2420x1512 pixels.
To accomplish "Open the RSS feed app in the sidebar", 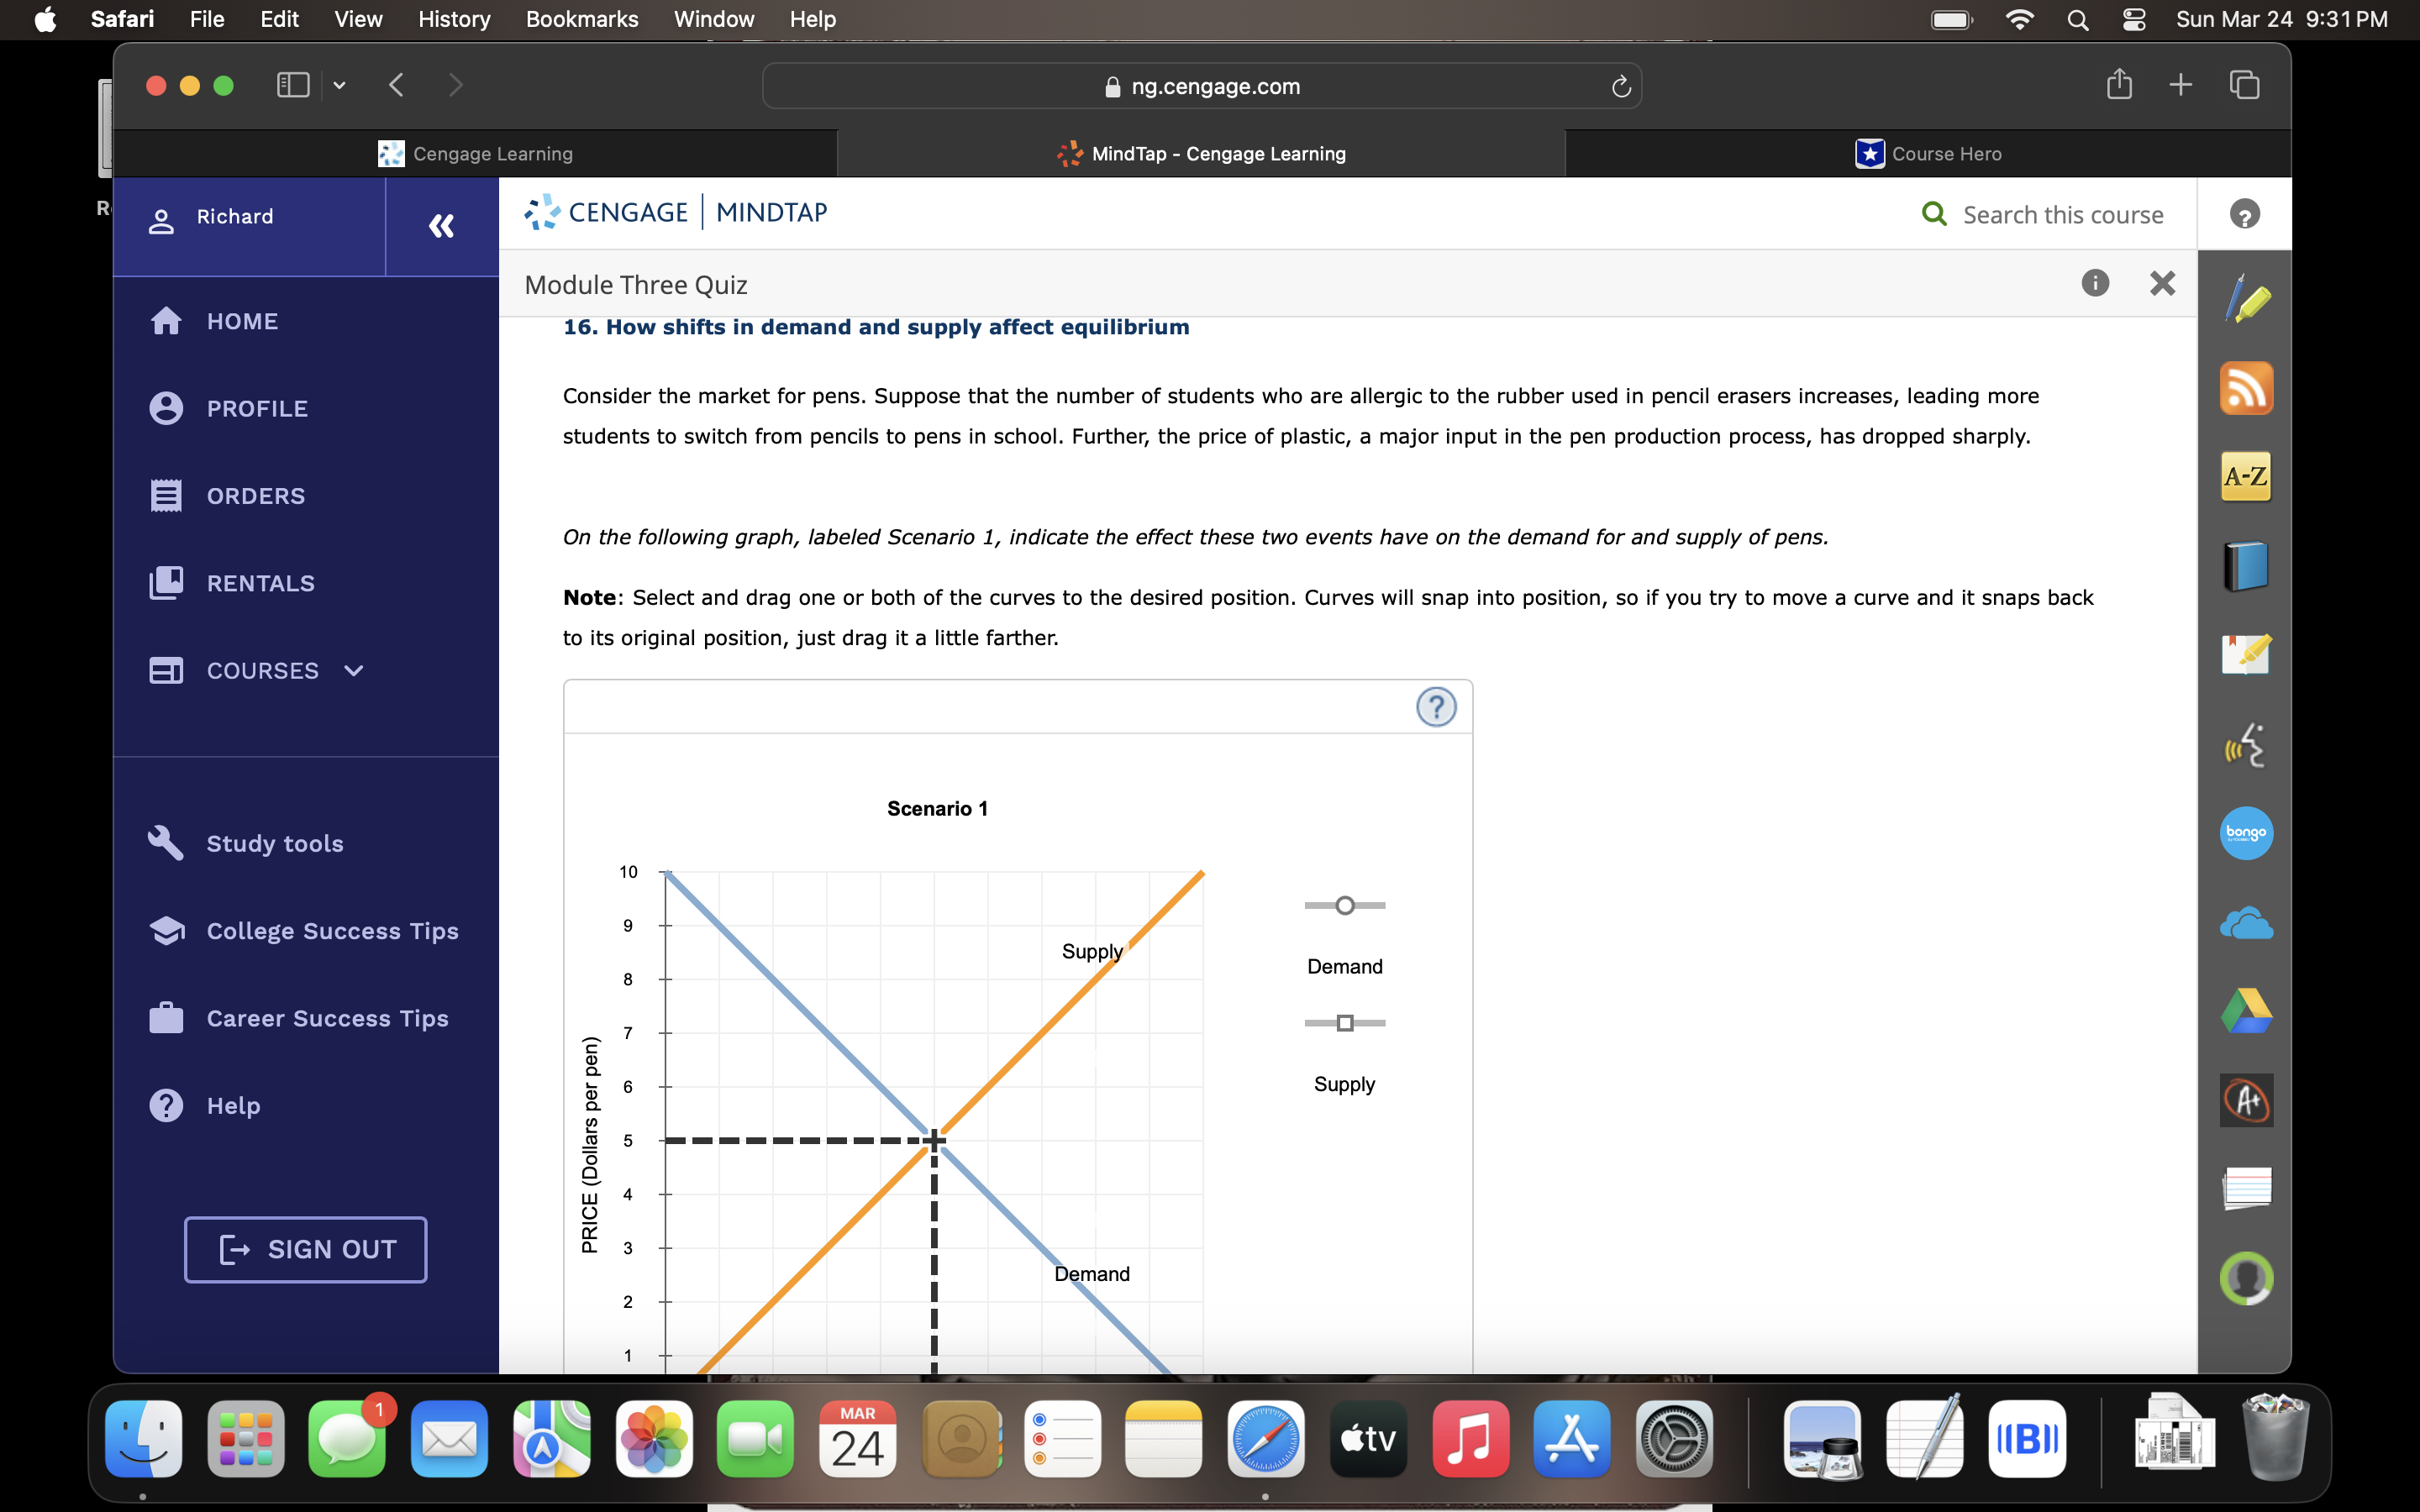I will (2247, 388).
